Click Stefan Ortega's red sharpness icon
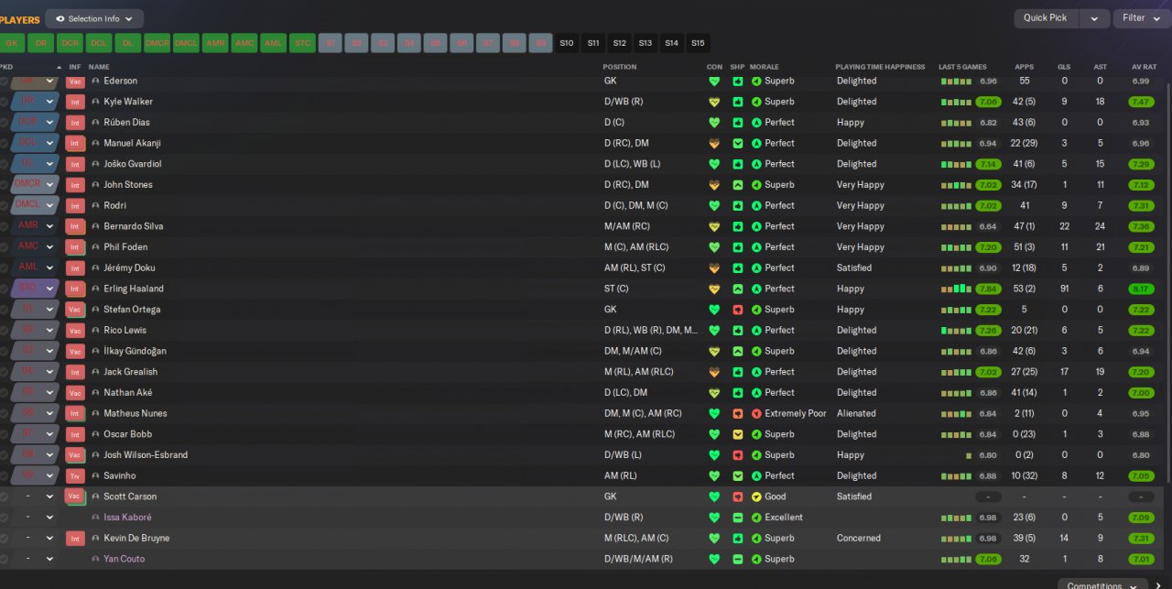 tap(737, 310)
